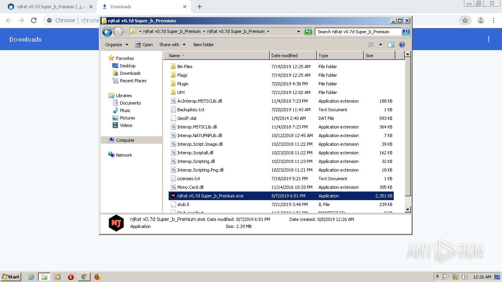
Task: Click the file list scrollbar up arrow
Action: [x=407, y=55]
